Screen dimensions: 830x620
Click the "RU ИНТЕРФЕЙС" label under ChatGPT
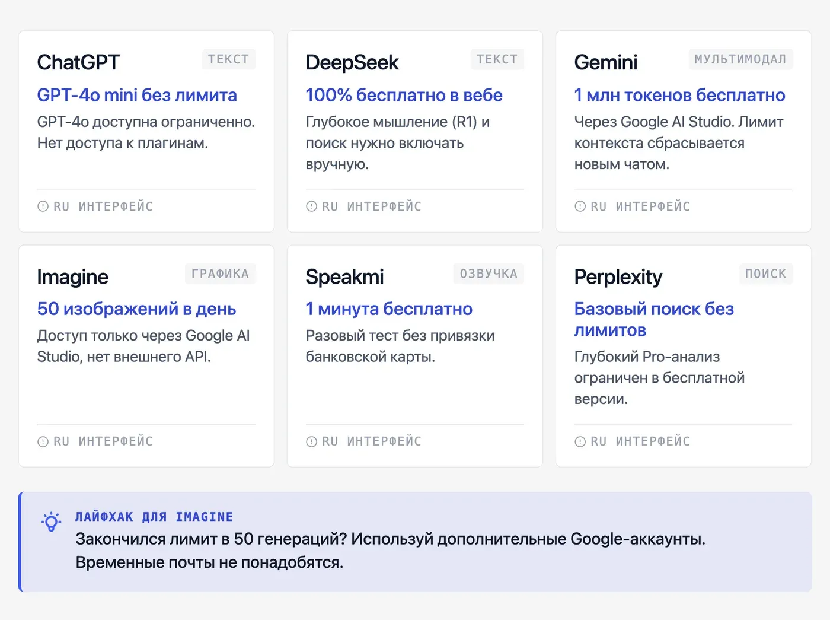(x=103, y=206)
